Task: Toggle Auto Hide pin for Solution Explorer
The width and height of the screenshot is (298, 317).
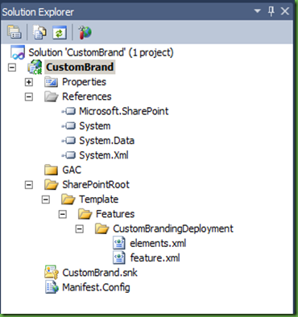Action: pyautogui.click(x=271, y=11)
